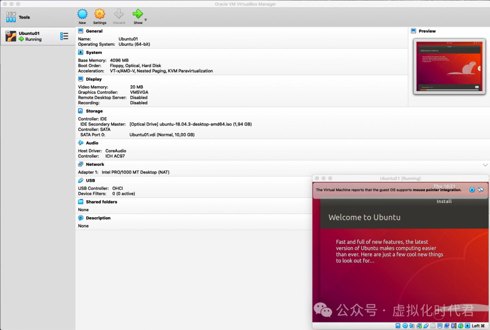Click the Base Memory 4096 MB value
The image size is (490, 330).
(x=119, y=60)
